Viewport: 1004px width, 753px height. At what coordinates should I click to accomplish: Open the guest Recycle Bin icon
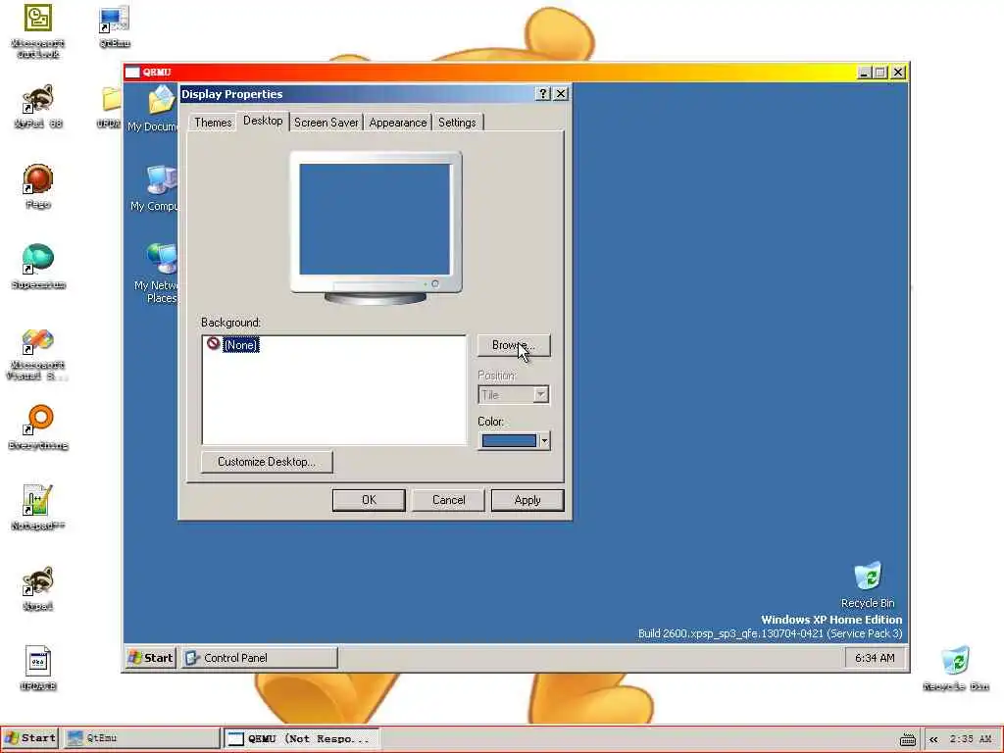(868, 577)
